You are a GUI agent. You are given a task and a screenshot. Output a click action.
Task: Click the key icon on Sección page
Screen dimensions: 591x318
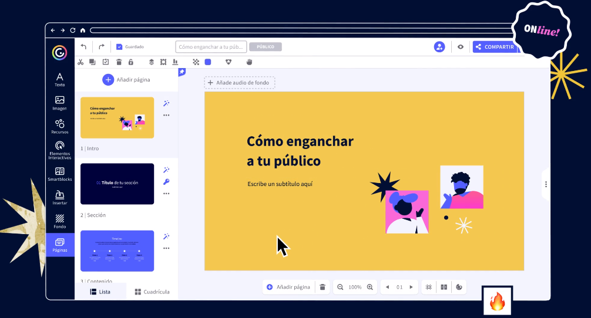[166, 182]
